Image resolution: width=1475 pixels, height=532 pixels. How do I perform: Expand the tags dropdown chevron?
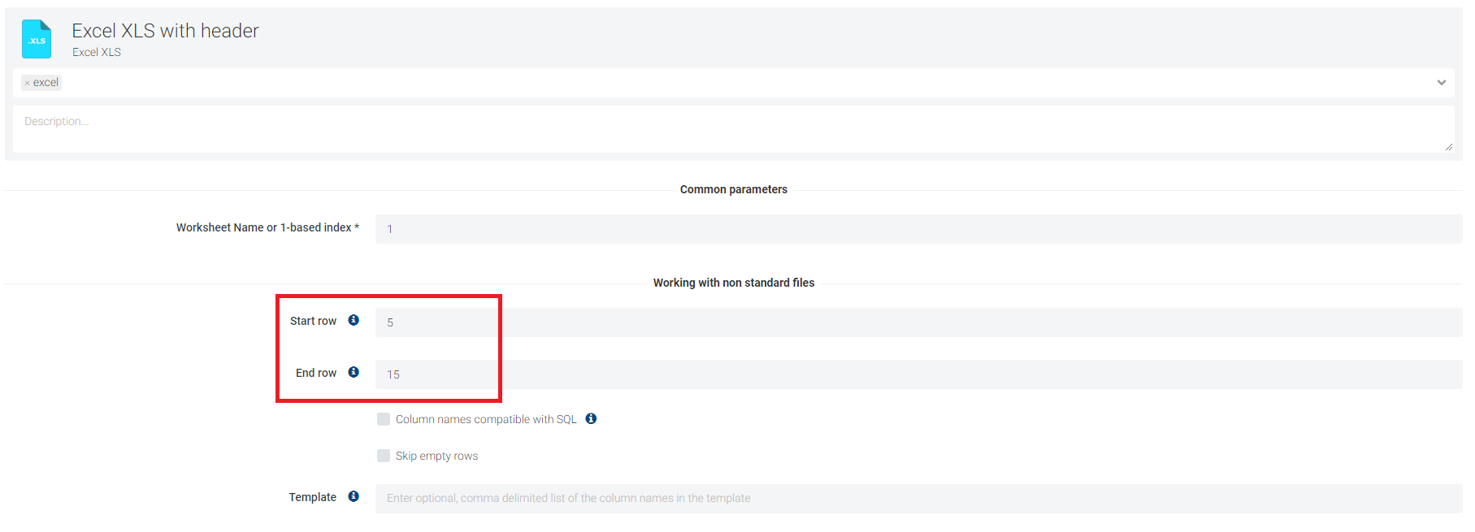pyautogui.click(x=1441, y=83)
